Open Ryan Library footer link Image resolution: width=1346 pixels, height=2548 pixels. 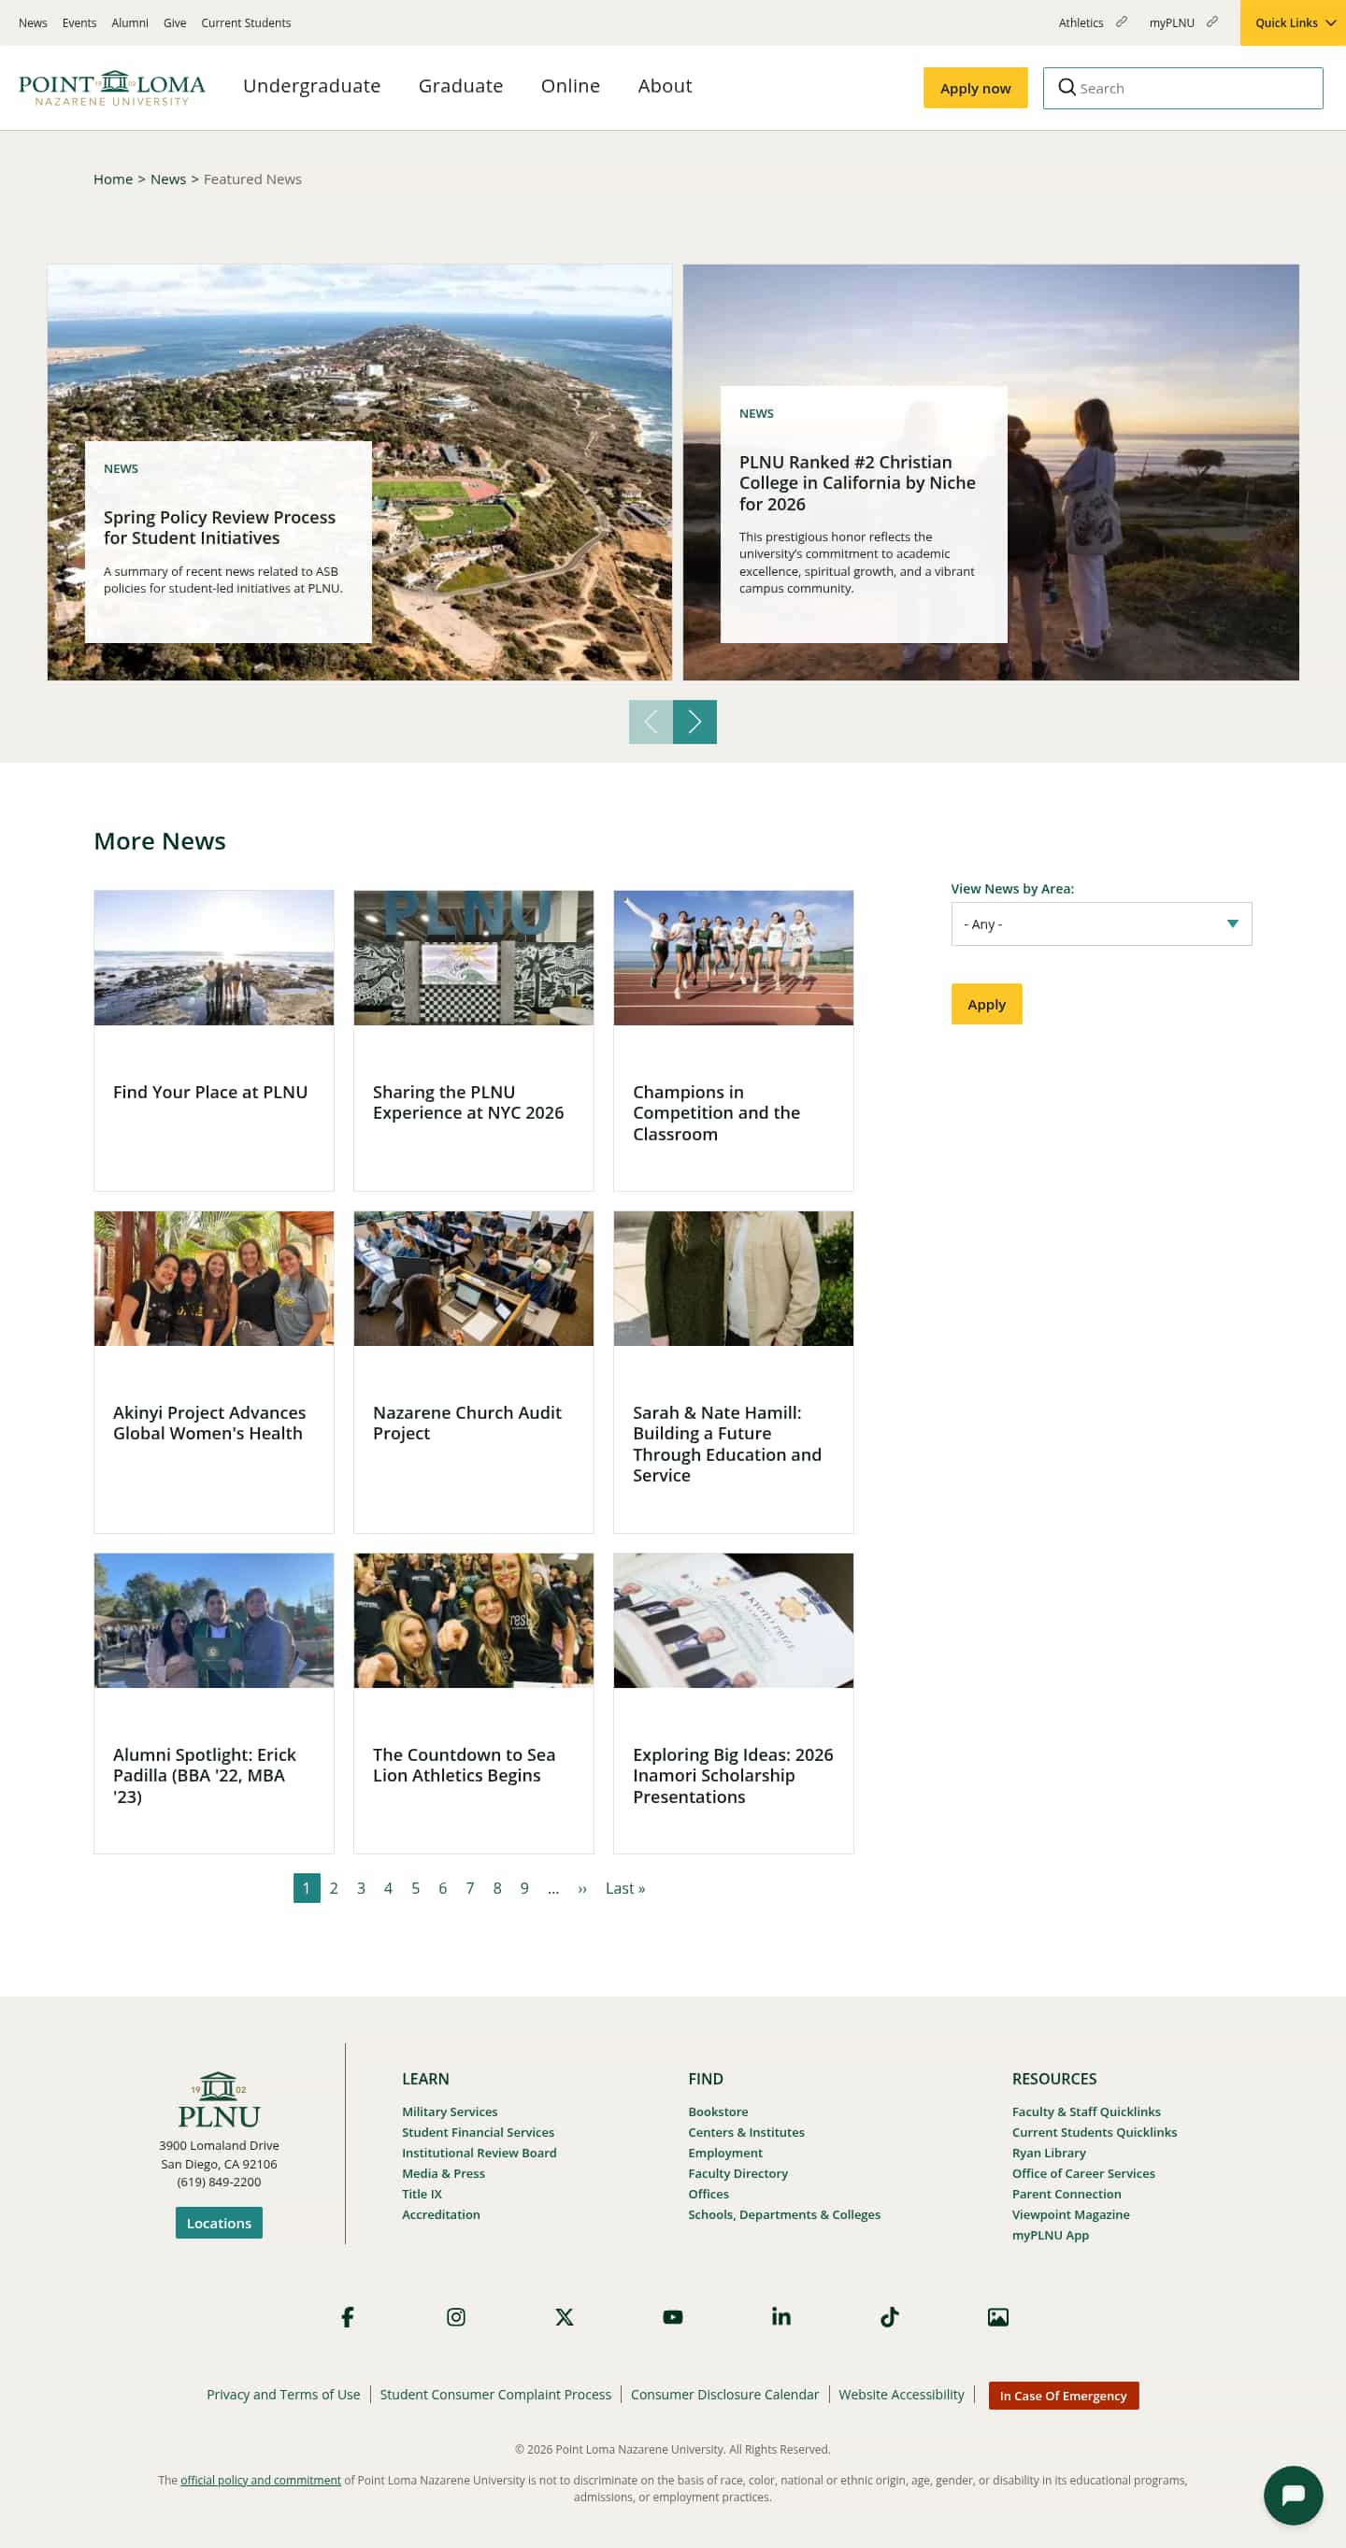point(1049,2154)
